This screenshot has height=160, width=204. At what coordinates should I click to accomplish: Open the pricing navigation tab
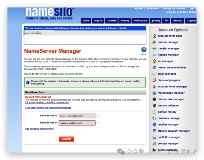(x=156, y=21)
